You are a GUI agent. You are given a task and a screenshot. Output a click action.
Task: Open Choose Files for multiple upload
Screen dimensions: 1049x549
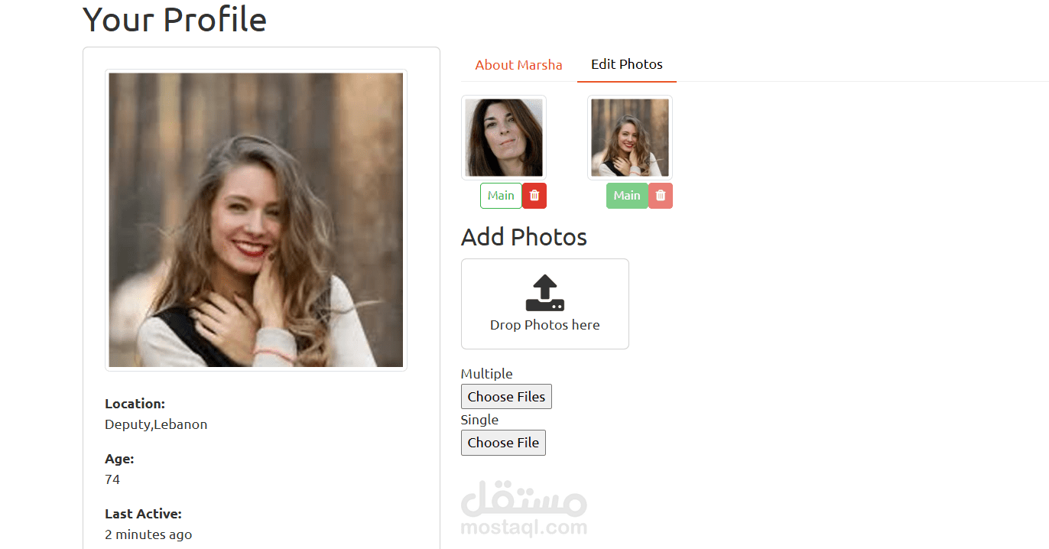click(506, 397)
